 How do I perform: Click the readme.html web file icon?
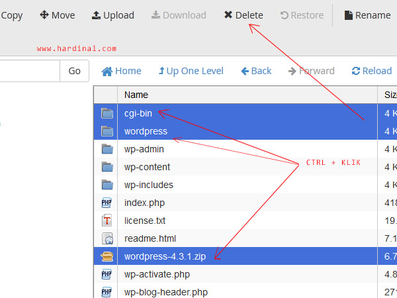click(107, 238)
